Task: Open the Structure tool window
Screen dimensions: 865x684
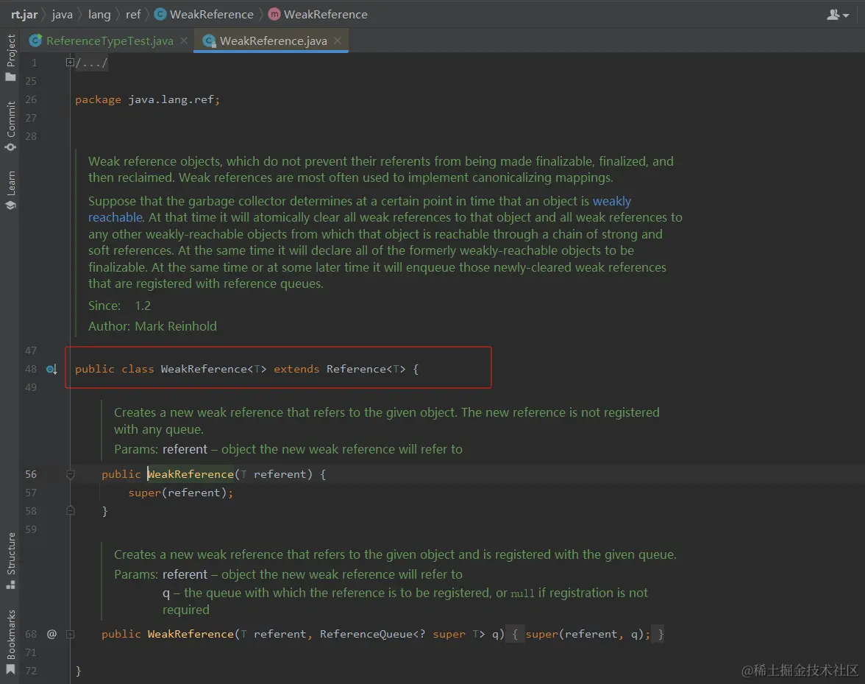Action: point(10,560)
